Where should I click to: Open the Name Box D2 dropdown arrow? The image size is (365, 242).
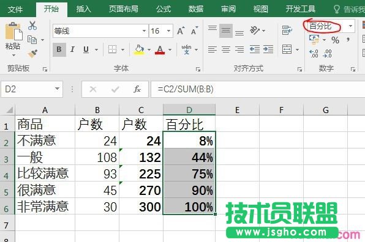[57, 89]
